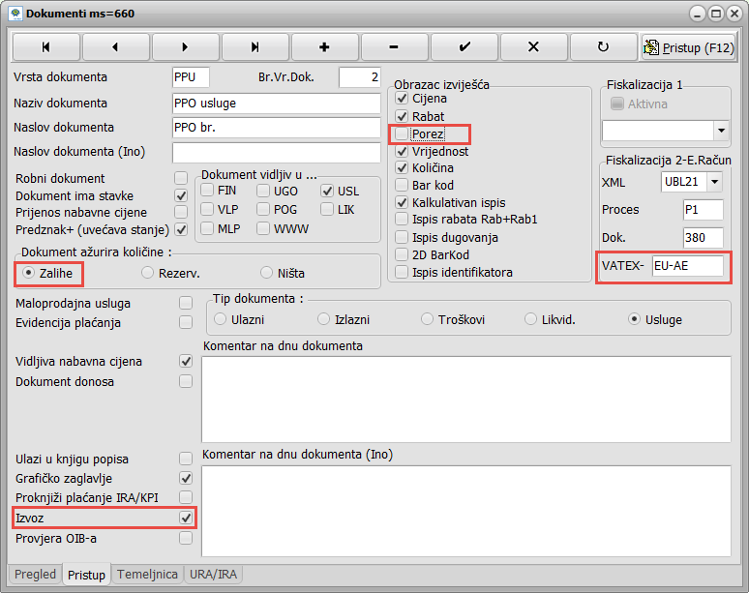Viewport: 749px width, 593px height.
Task: Click the VATEX input field
Action: [x=687, y=266]
